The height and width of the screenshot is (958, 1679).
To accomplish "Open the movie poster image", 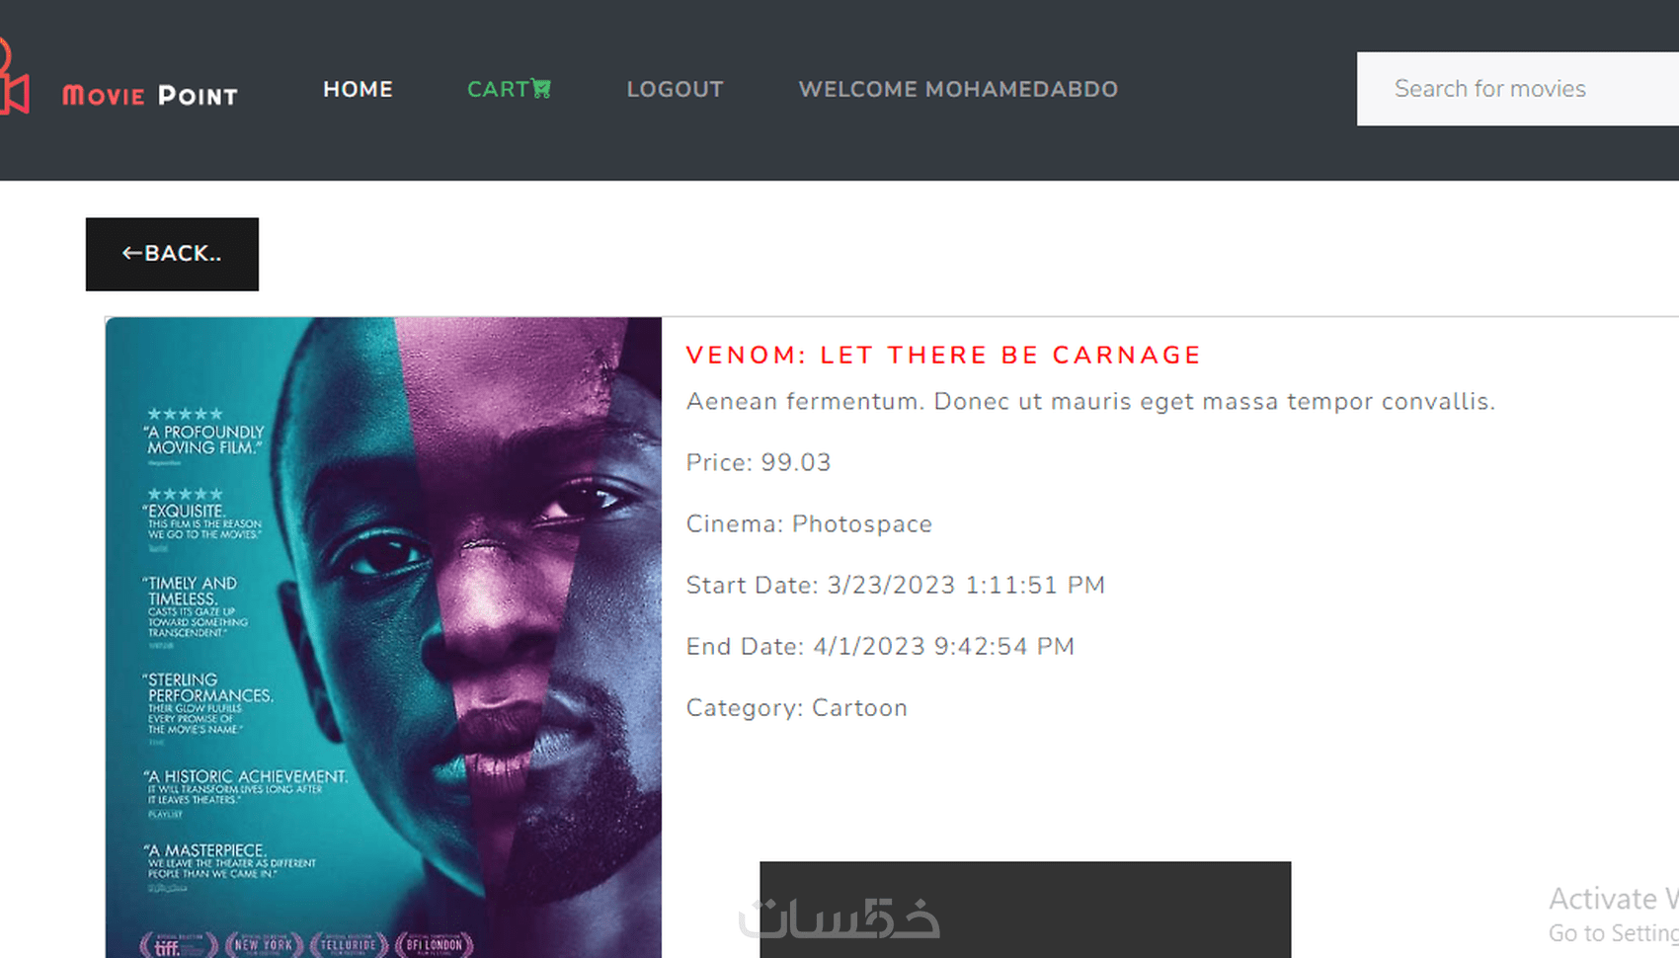I will coord(383,637).
